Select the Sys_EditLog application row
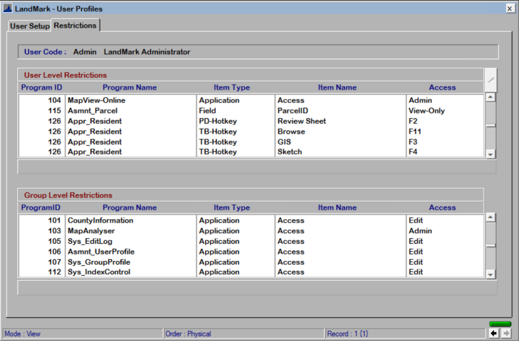The image size is (519, 341). pos(208,241)
